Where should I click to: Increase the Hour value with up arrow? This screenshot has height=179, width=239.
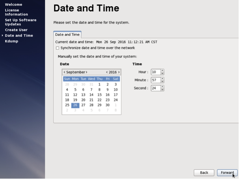(x=162, y=71)
